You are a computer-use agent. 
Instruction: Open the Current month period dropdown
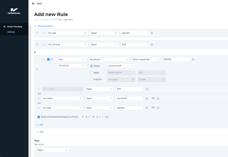pyautogui.click(x=121, y=66)
